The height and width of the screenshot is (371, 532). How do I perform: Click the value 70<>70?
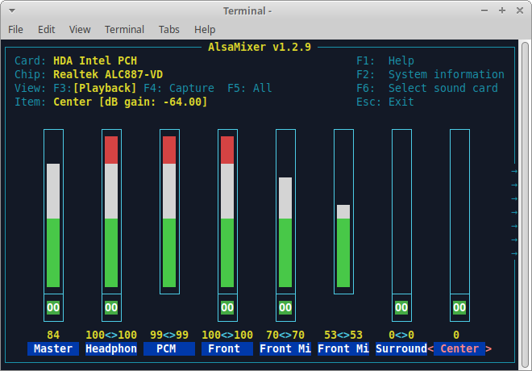click(285, 335)
